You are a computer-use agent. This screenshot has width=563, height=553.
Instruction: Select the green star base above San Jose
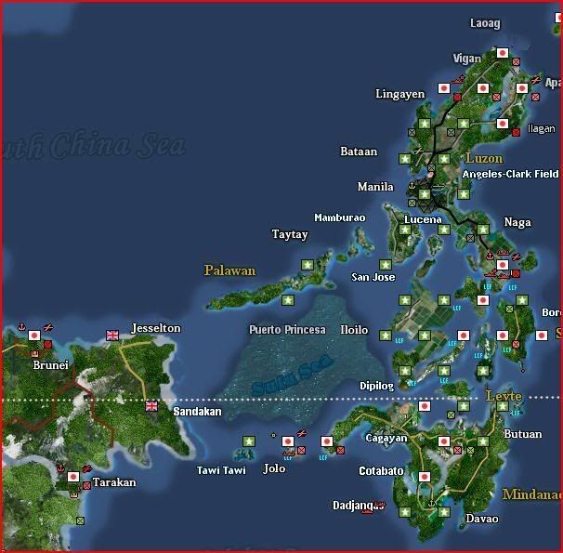click(x=386, y=265)
